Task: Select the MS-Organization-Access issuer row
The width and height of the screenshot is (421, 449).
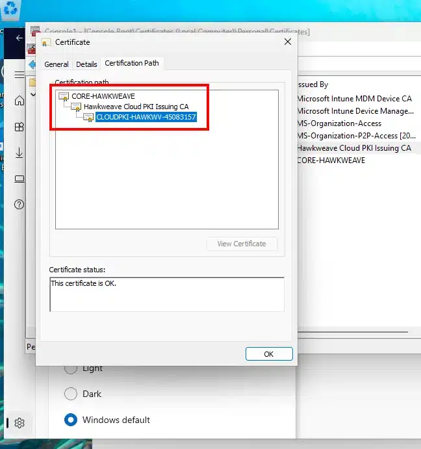Action: pyautogui.click(x=338, y=123)
